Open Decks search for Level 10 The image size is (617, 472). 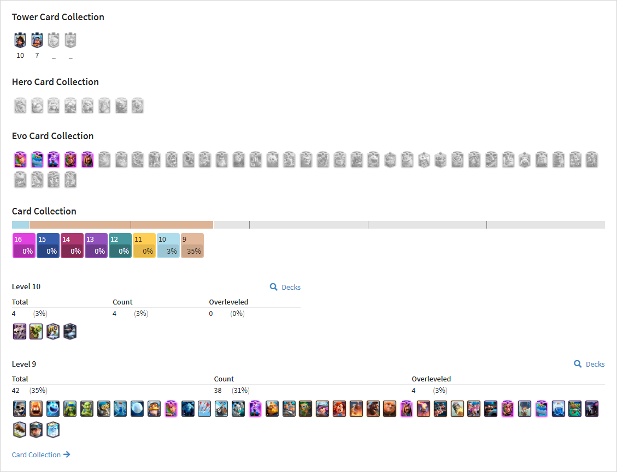click(x=285, y=287)
